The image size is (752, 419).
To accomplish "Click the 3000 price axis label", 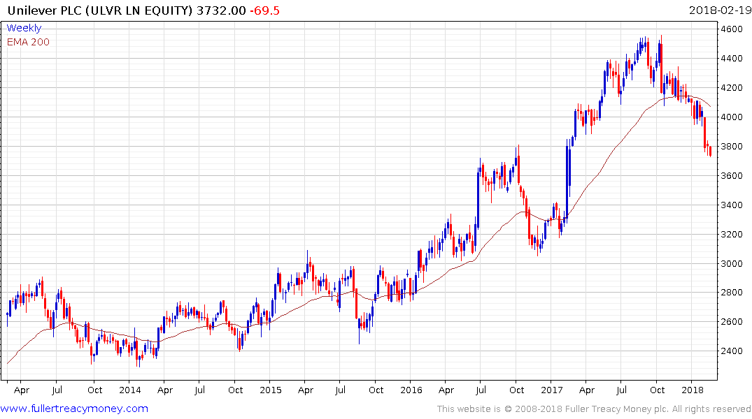I will 732,263.
